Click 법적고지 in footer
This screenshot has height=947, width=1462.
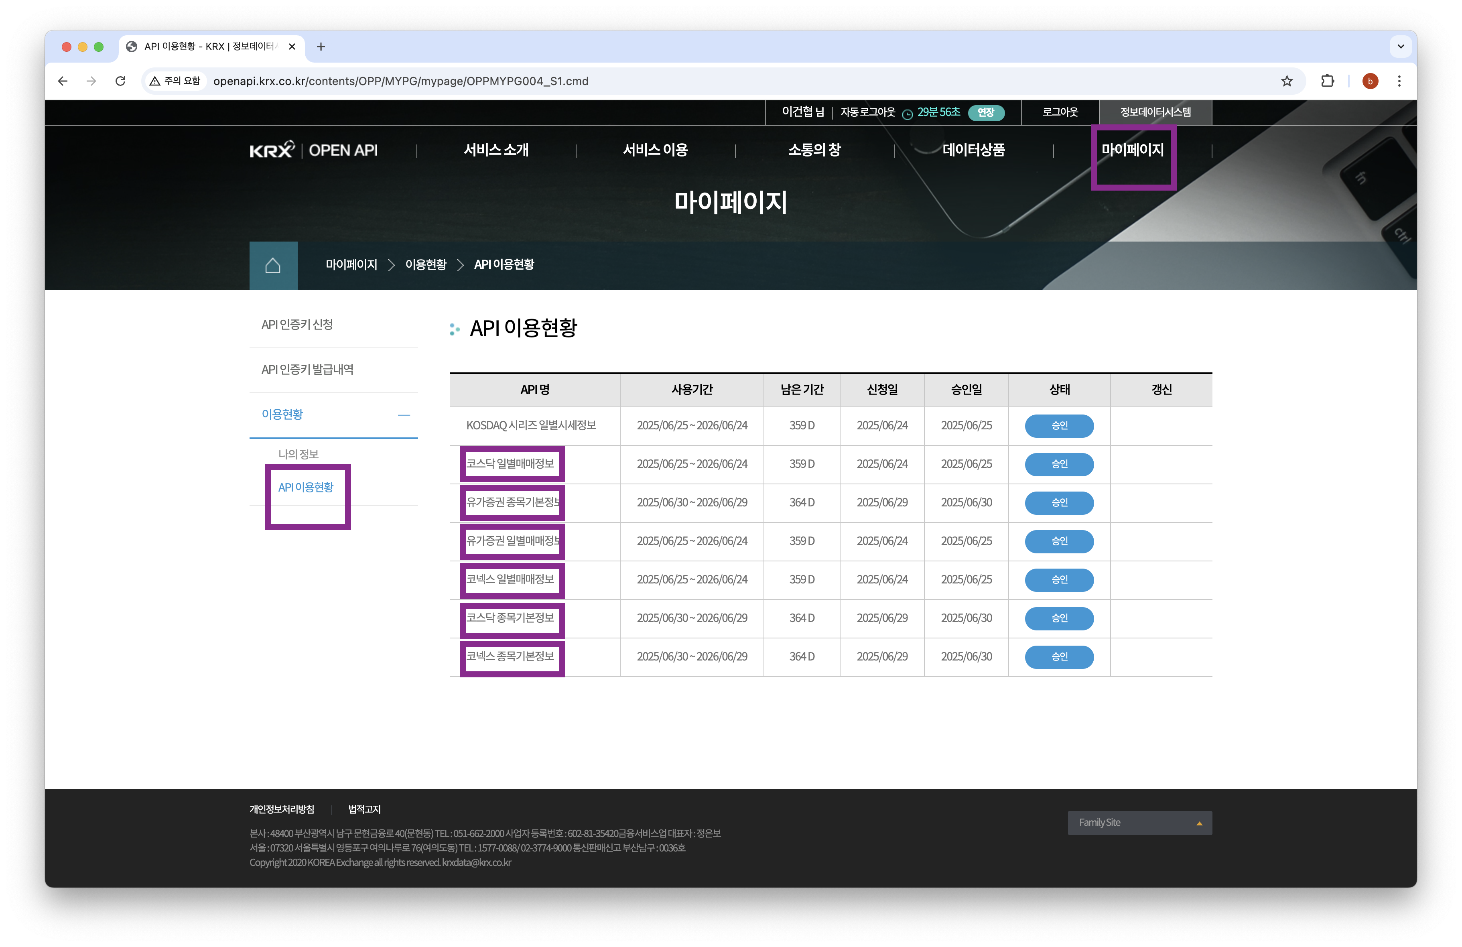coord(364,809)
